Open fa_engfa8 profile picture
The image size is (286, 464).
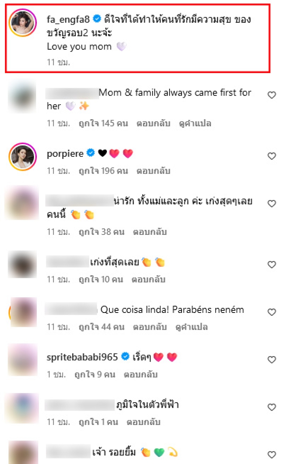pos(23,23)
